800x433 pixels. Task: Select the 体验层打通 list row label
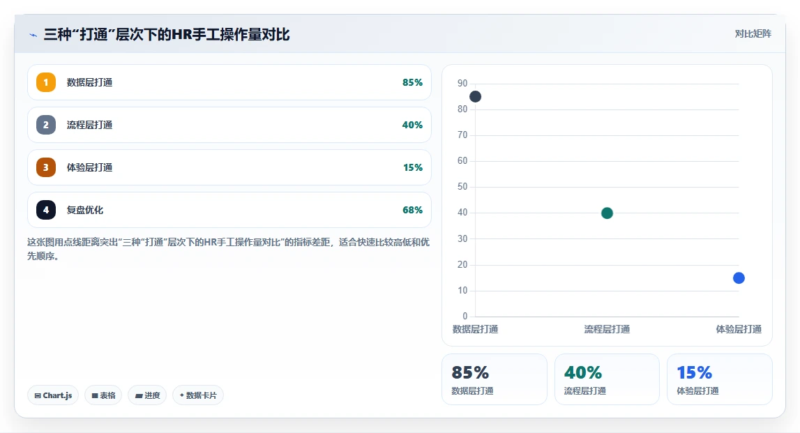pos(89,167)
